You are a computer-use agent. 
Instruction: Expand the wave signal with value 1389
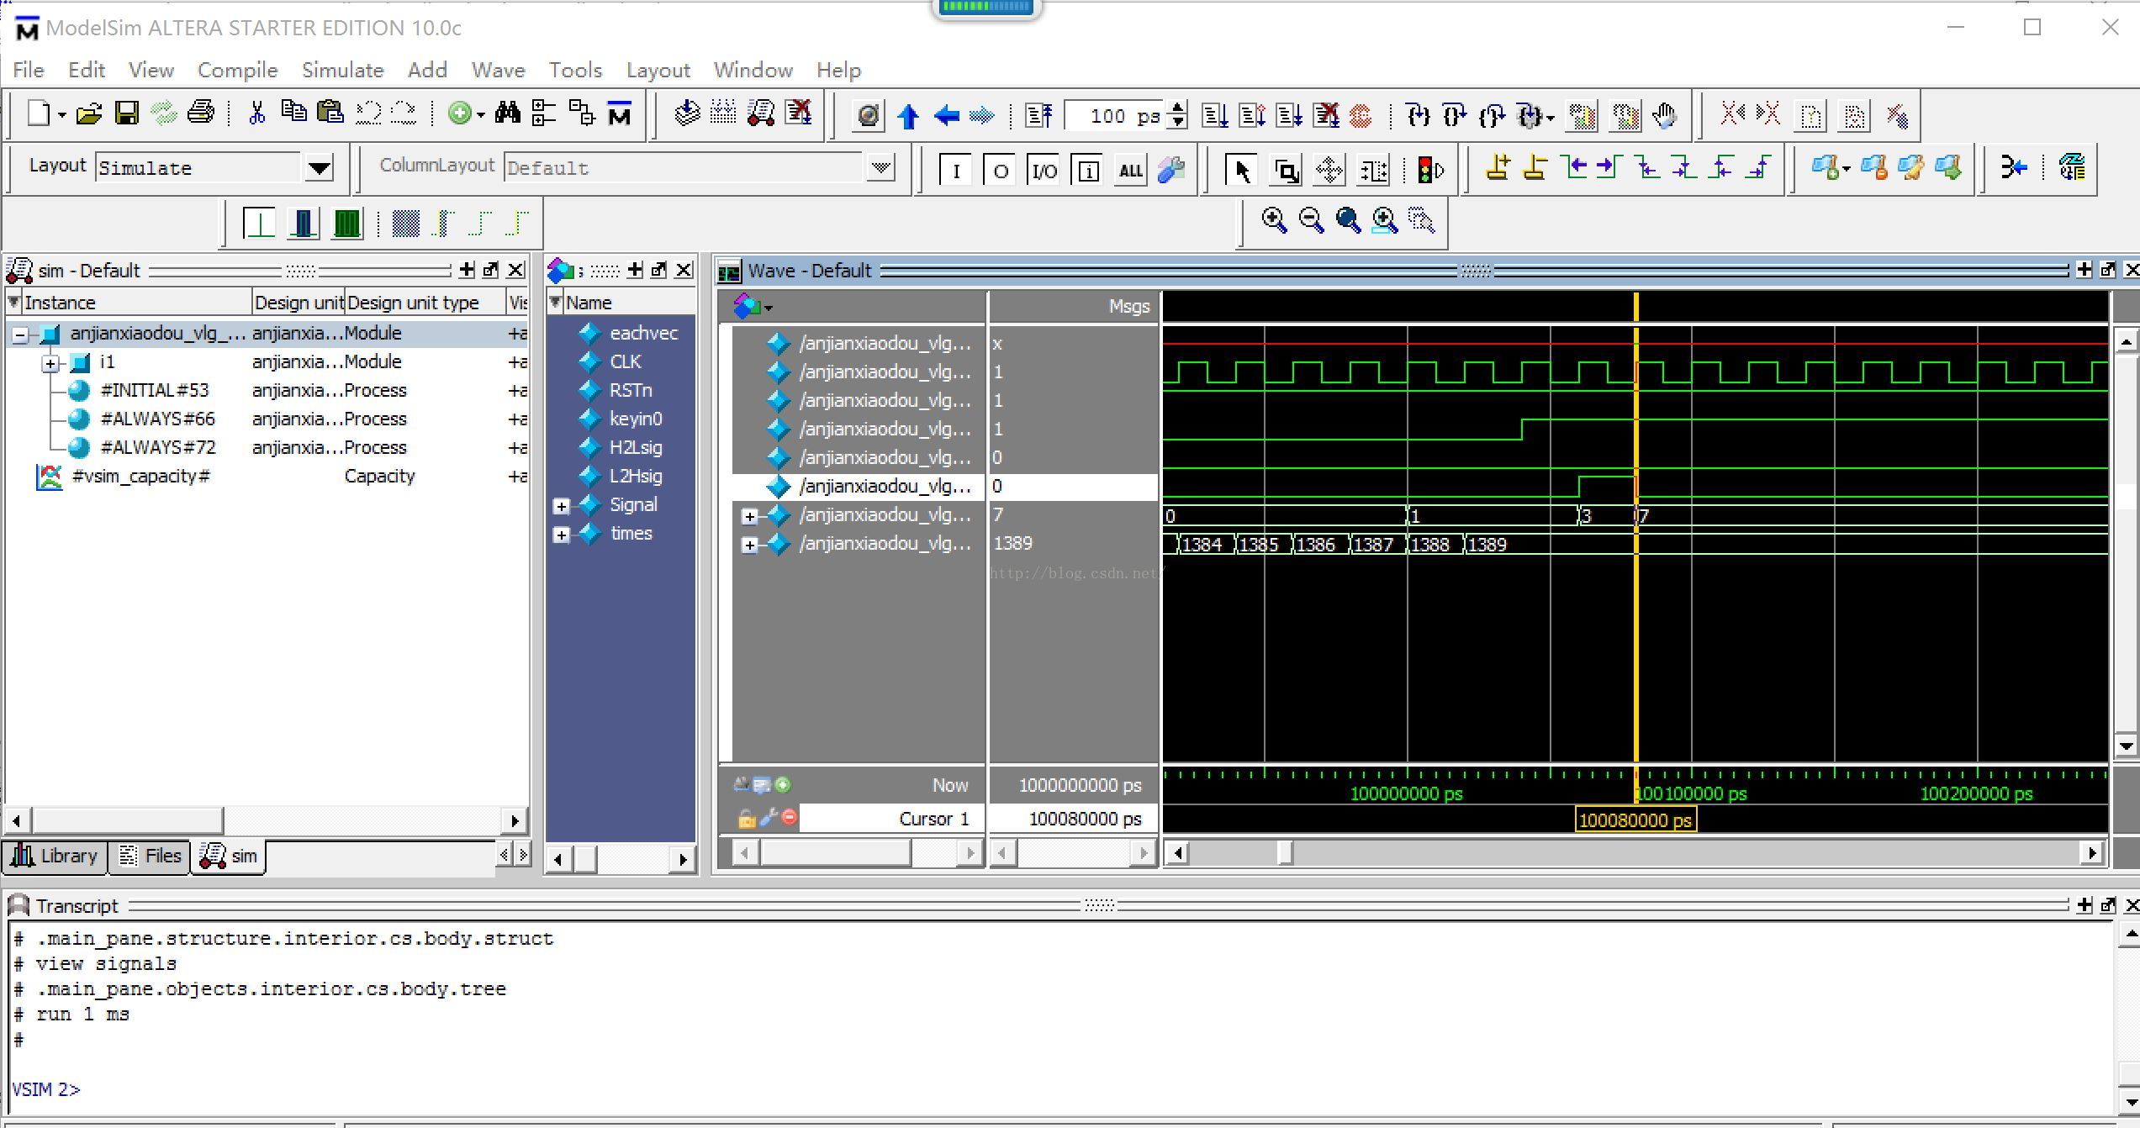pyautogui.click(x=749, y=545)
